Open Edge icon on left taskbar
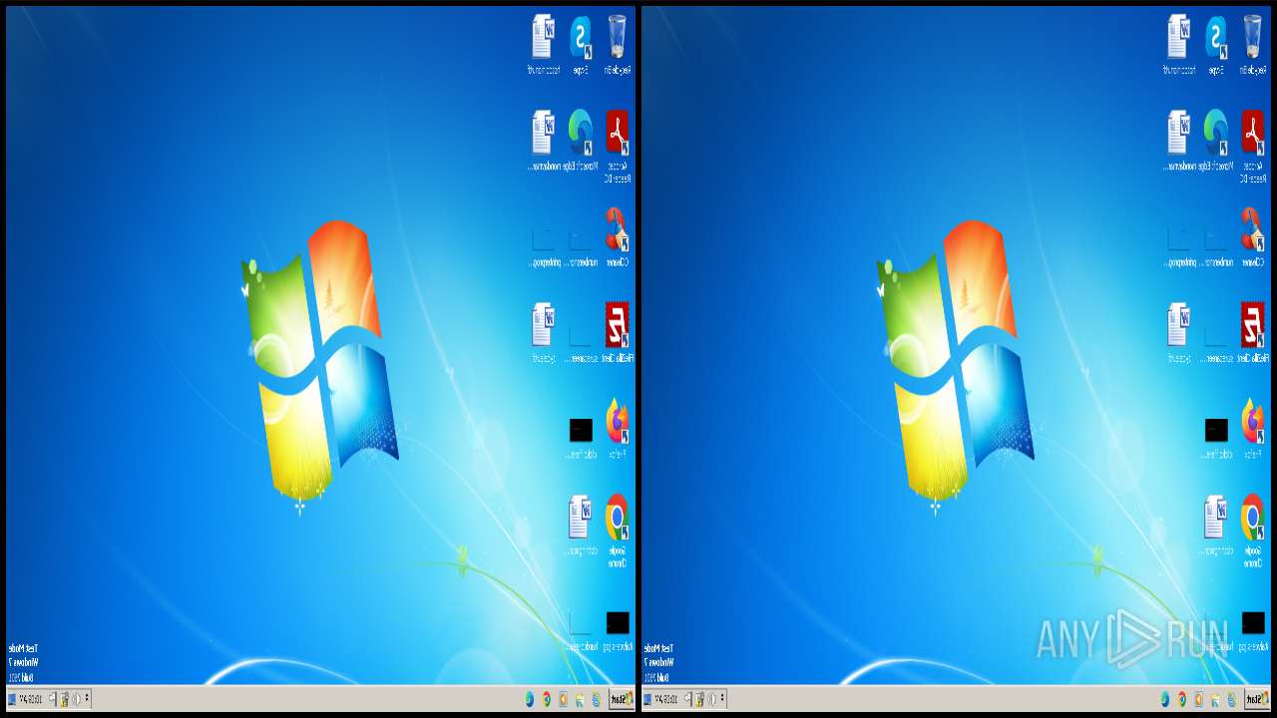 529,700
